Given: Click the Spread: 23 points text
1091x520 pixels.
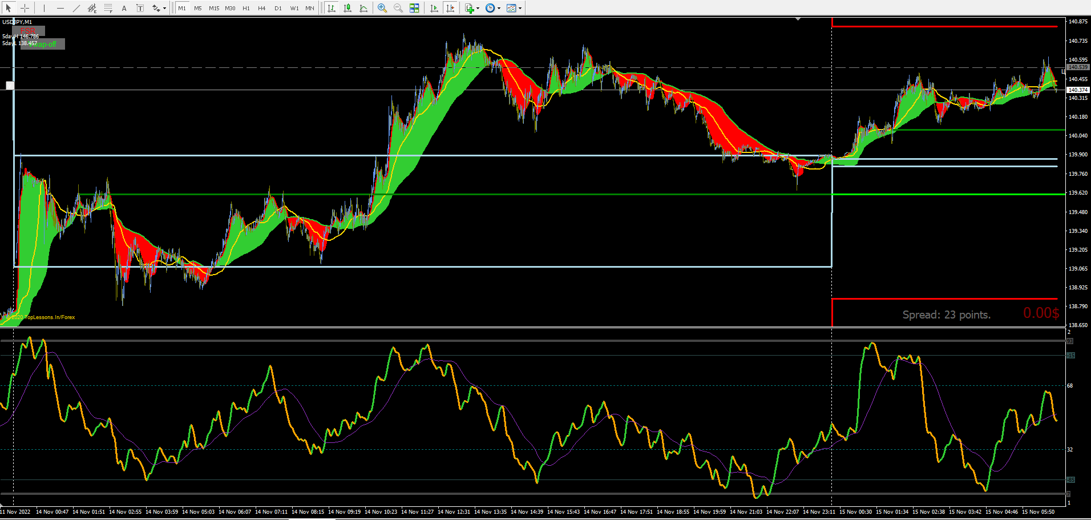Looking at the screenshot, I should (x=947, y=315).
